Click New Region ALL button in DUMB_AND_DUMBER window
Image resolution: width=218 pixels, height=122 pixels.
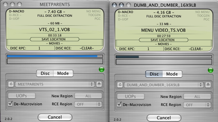point(197,97)
